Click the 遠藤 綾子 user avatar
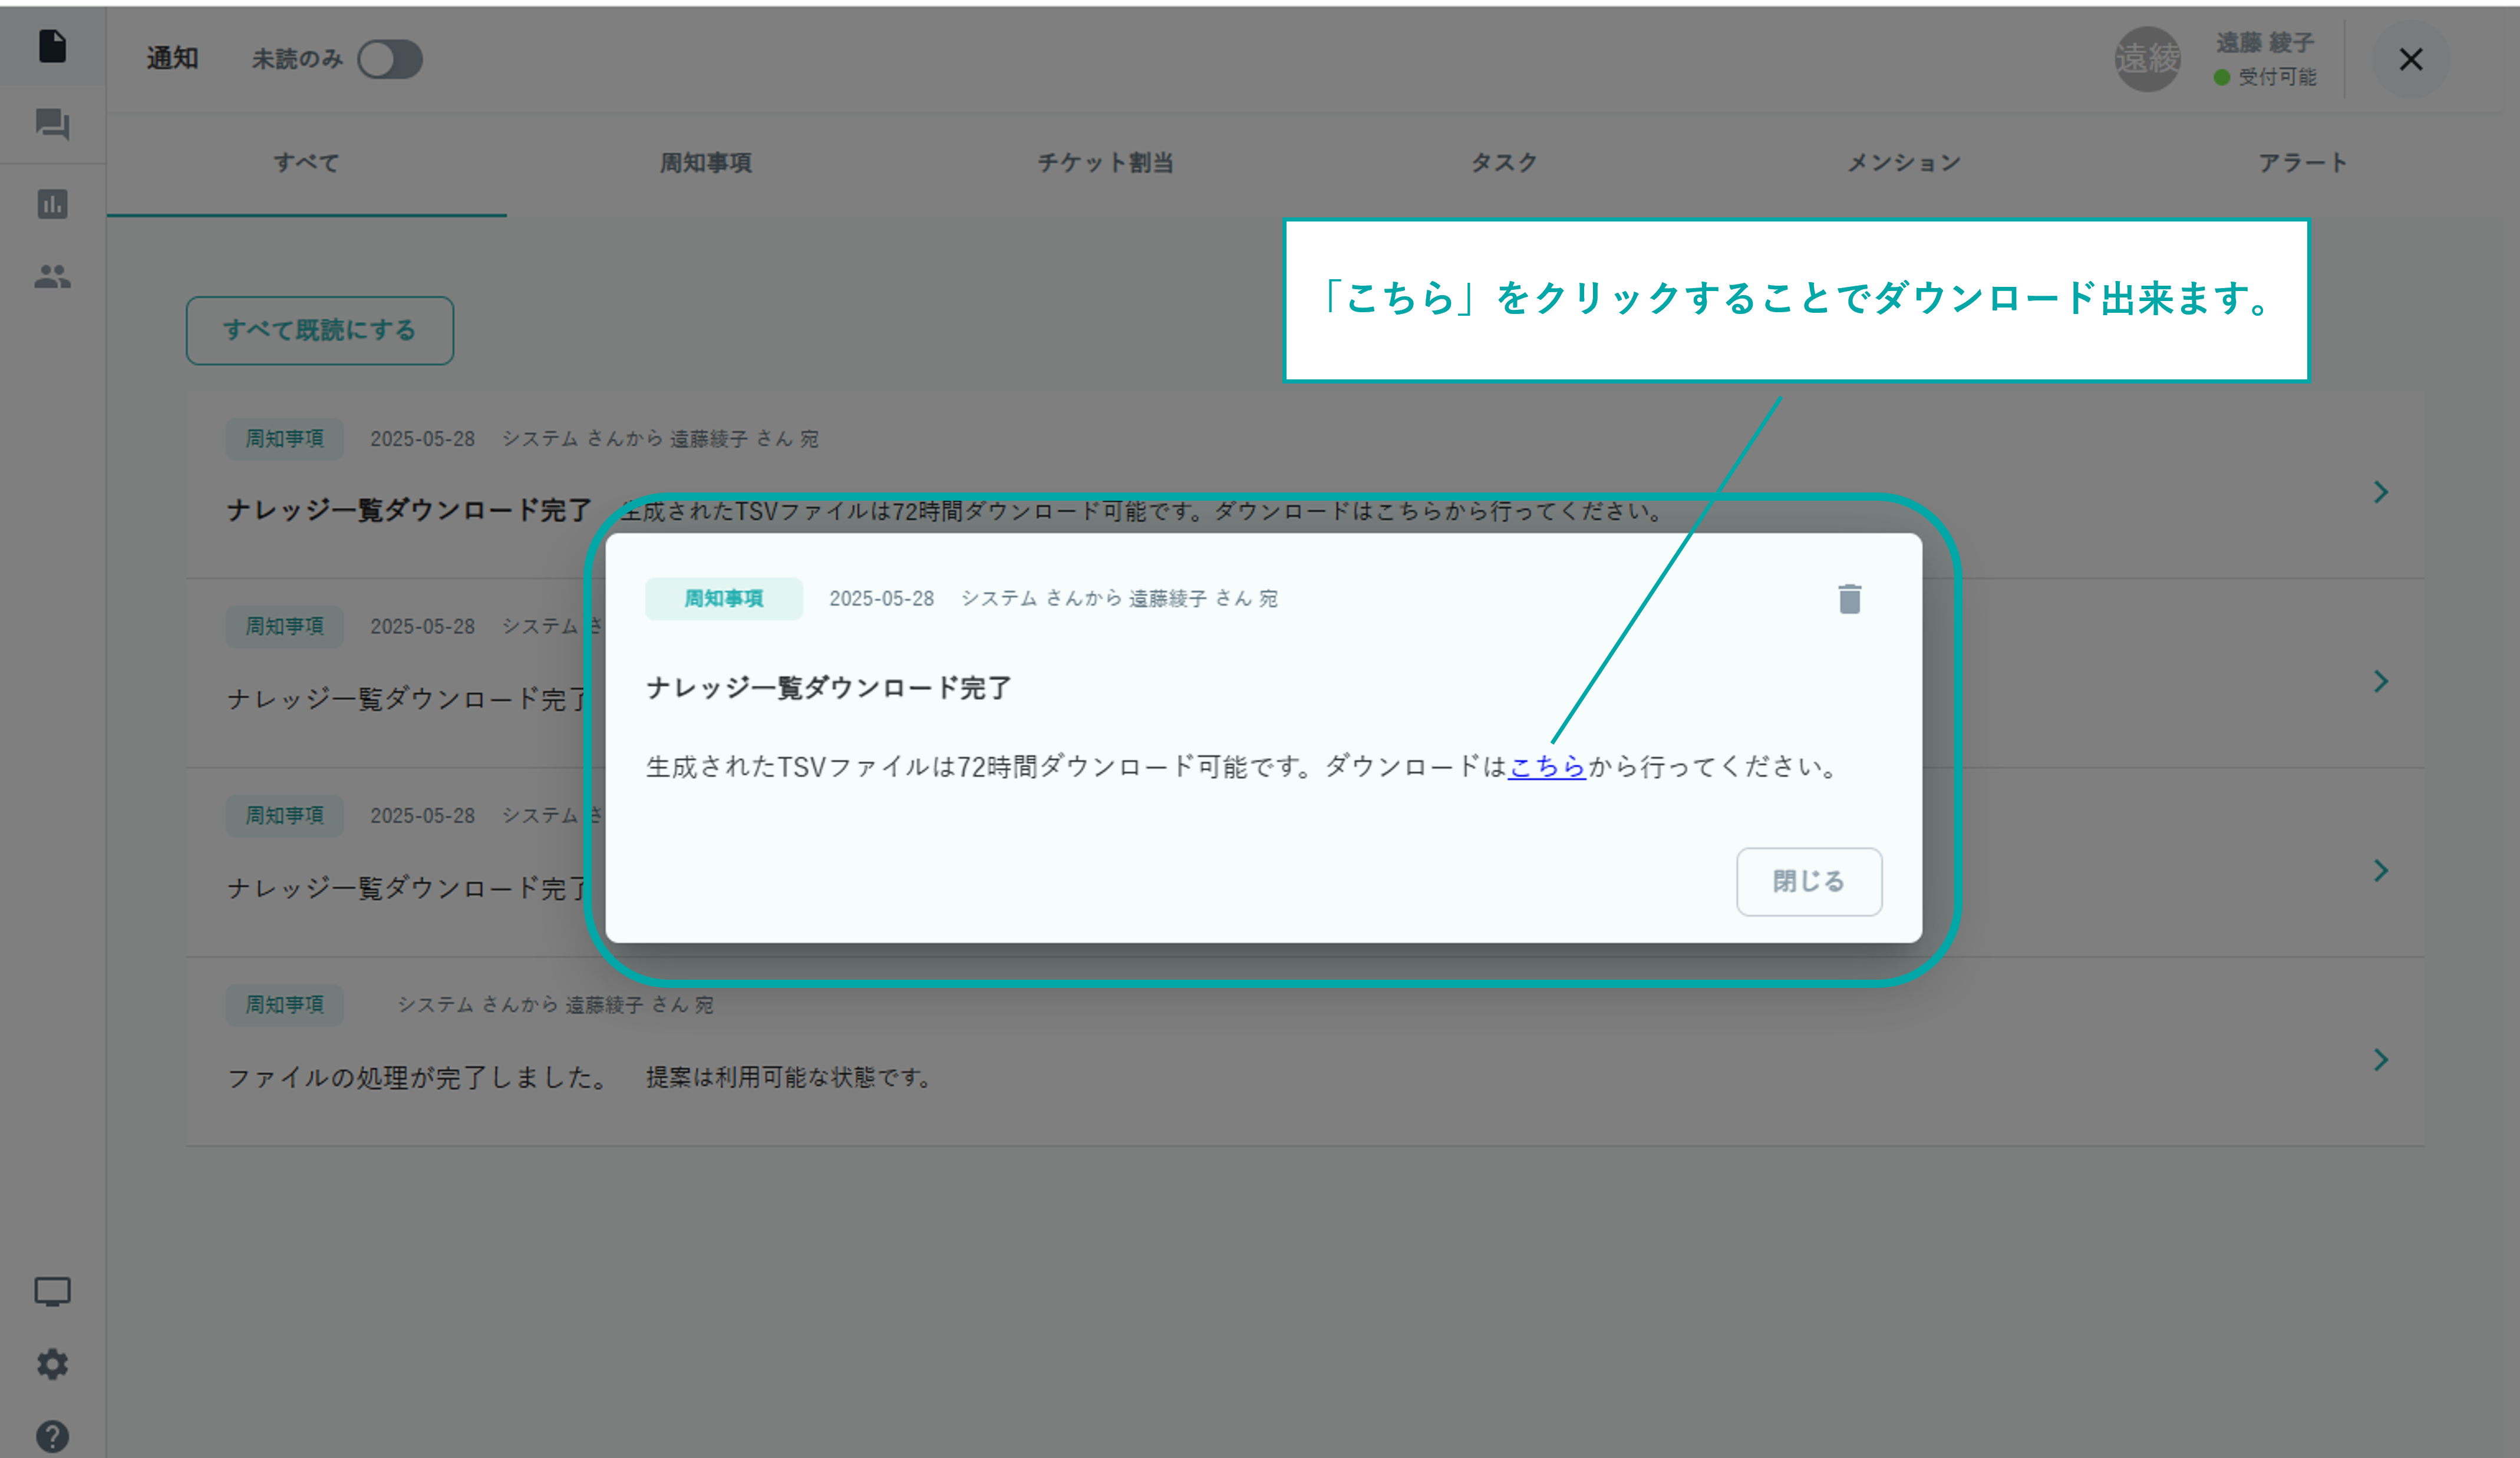 point(2147,59)
